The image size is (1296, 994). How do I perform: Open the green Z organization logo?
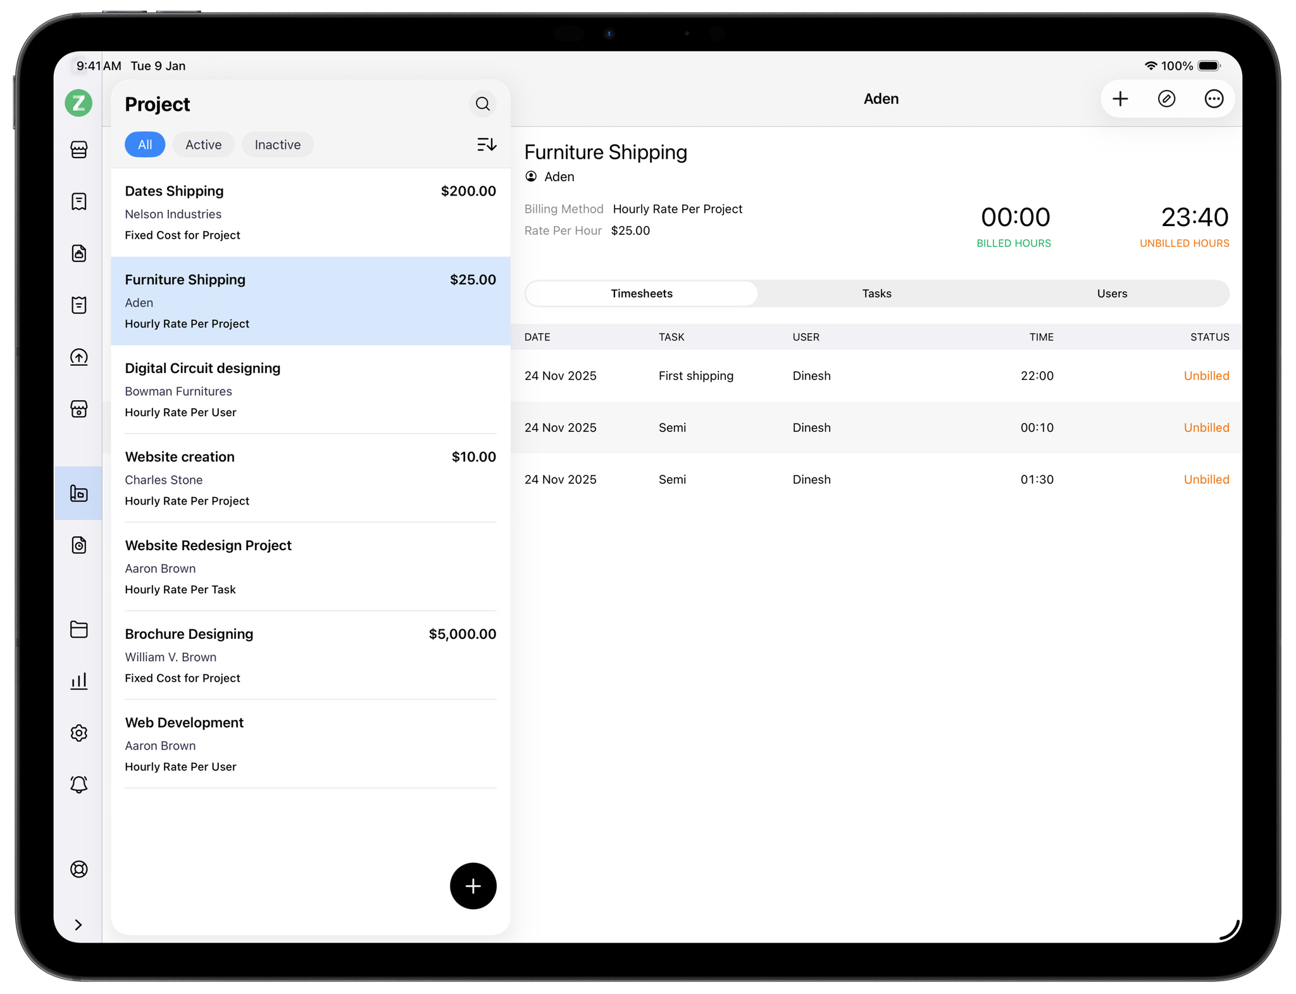pos(78,103)
